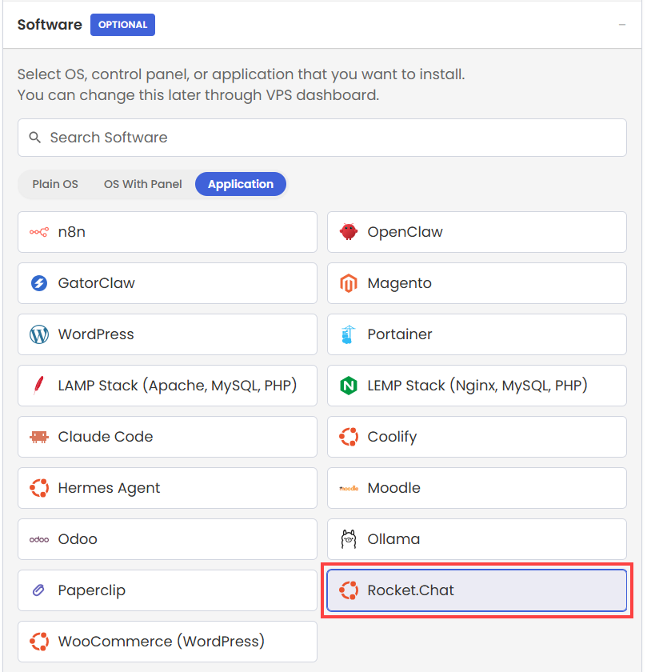647x672 pixels.
Task: Click the 'Odoo' label text
Action: (78, 539)
